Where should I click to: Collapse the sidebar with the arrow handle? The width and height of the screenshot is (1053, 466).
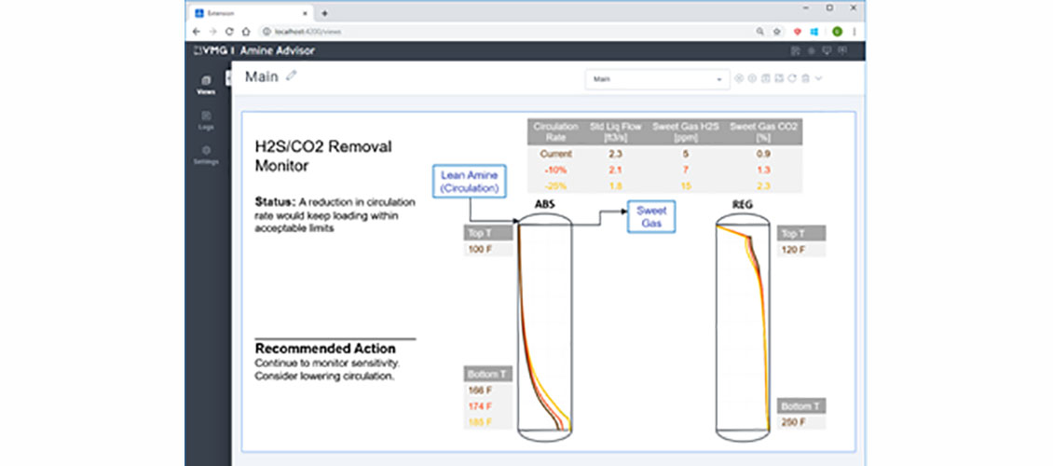coord(228,78)
